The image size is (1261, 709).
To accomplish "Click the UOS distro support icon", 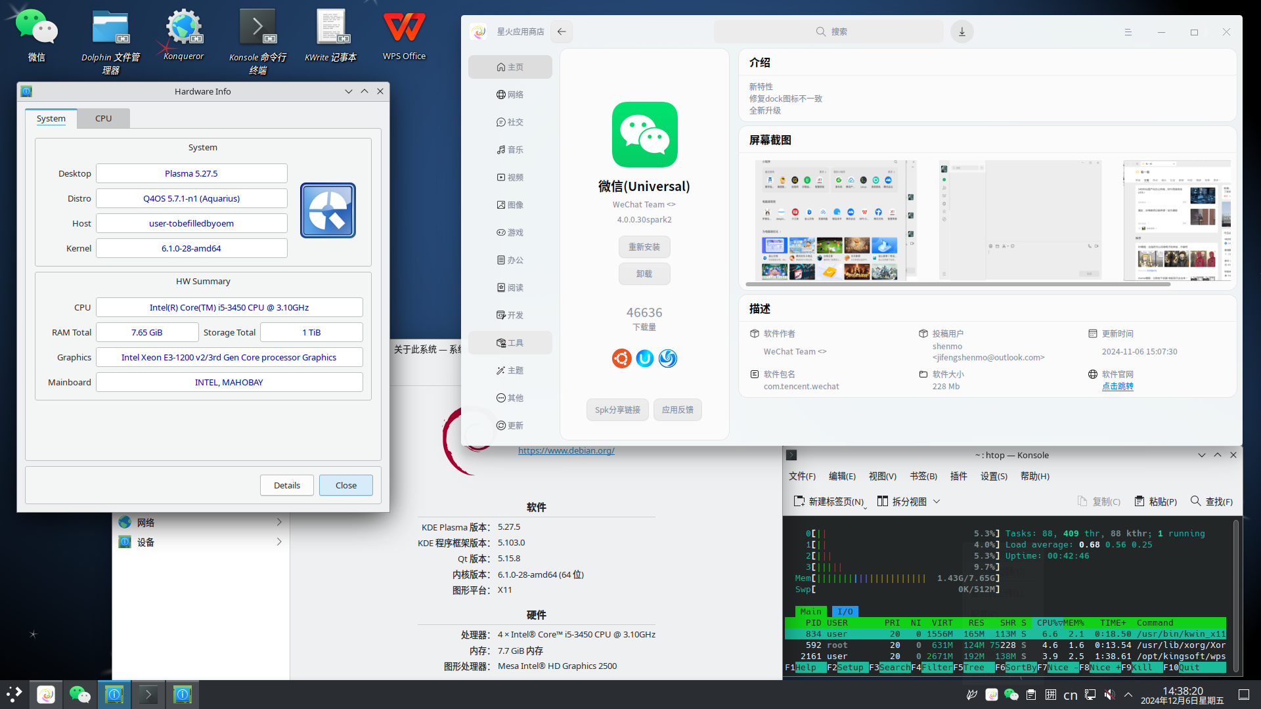I will [x=645, y=358].
